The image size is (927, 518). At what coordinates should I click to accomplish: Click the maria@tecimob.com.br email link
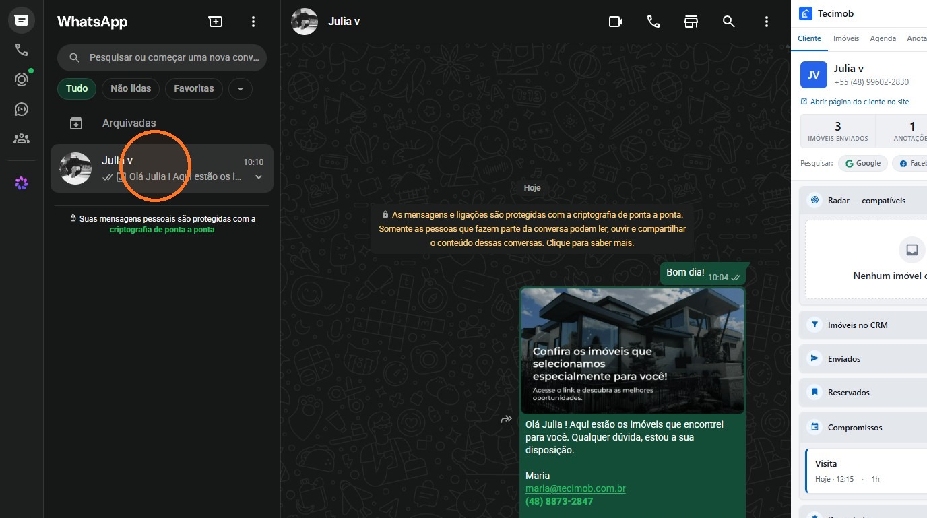click(575, 488)
